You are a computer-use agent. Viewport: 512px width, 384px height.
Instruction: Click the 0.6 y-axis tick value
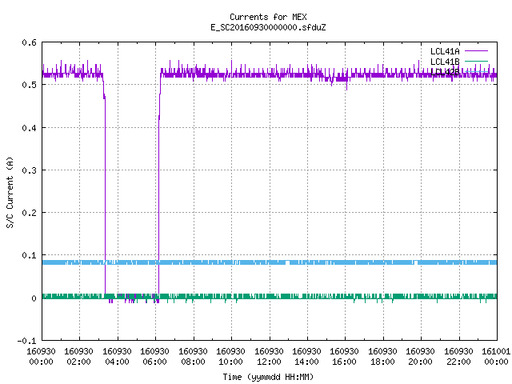pos(29,42)
